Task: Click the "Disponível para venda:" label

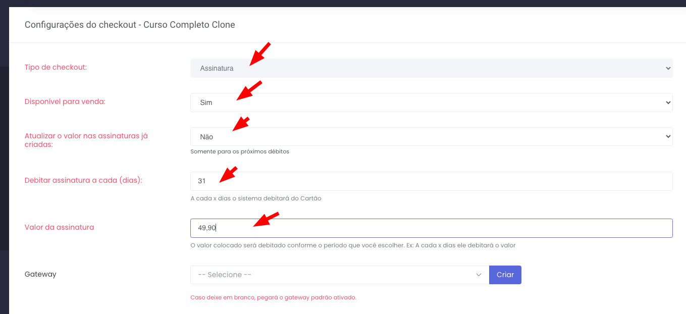Action: pyautogui.click(x=65, y=101)
